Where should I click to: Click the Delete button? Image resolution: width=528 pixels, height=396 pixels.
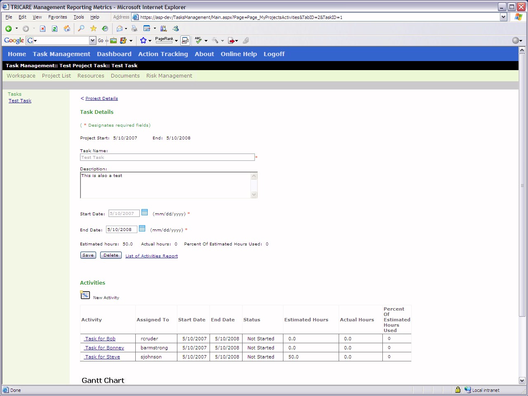[x=111, y=255]
